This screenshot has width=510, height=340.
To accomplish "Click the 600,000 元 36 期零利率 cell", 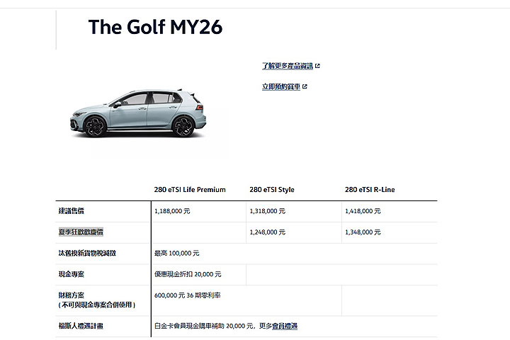I will (187, 295).
